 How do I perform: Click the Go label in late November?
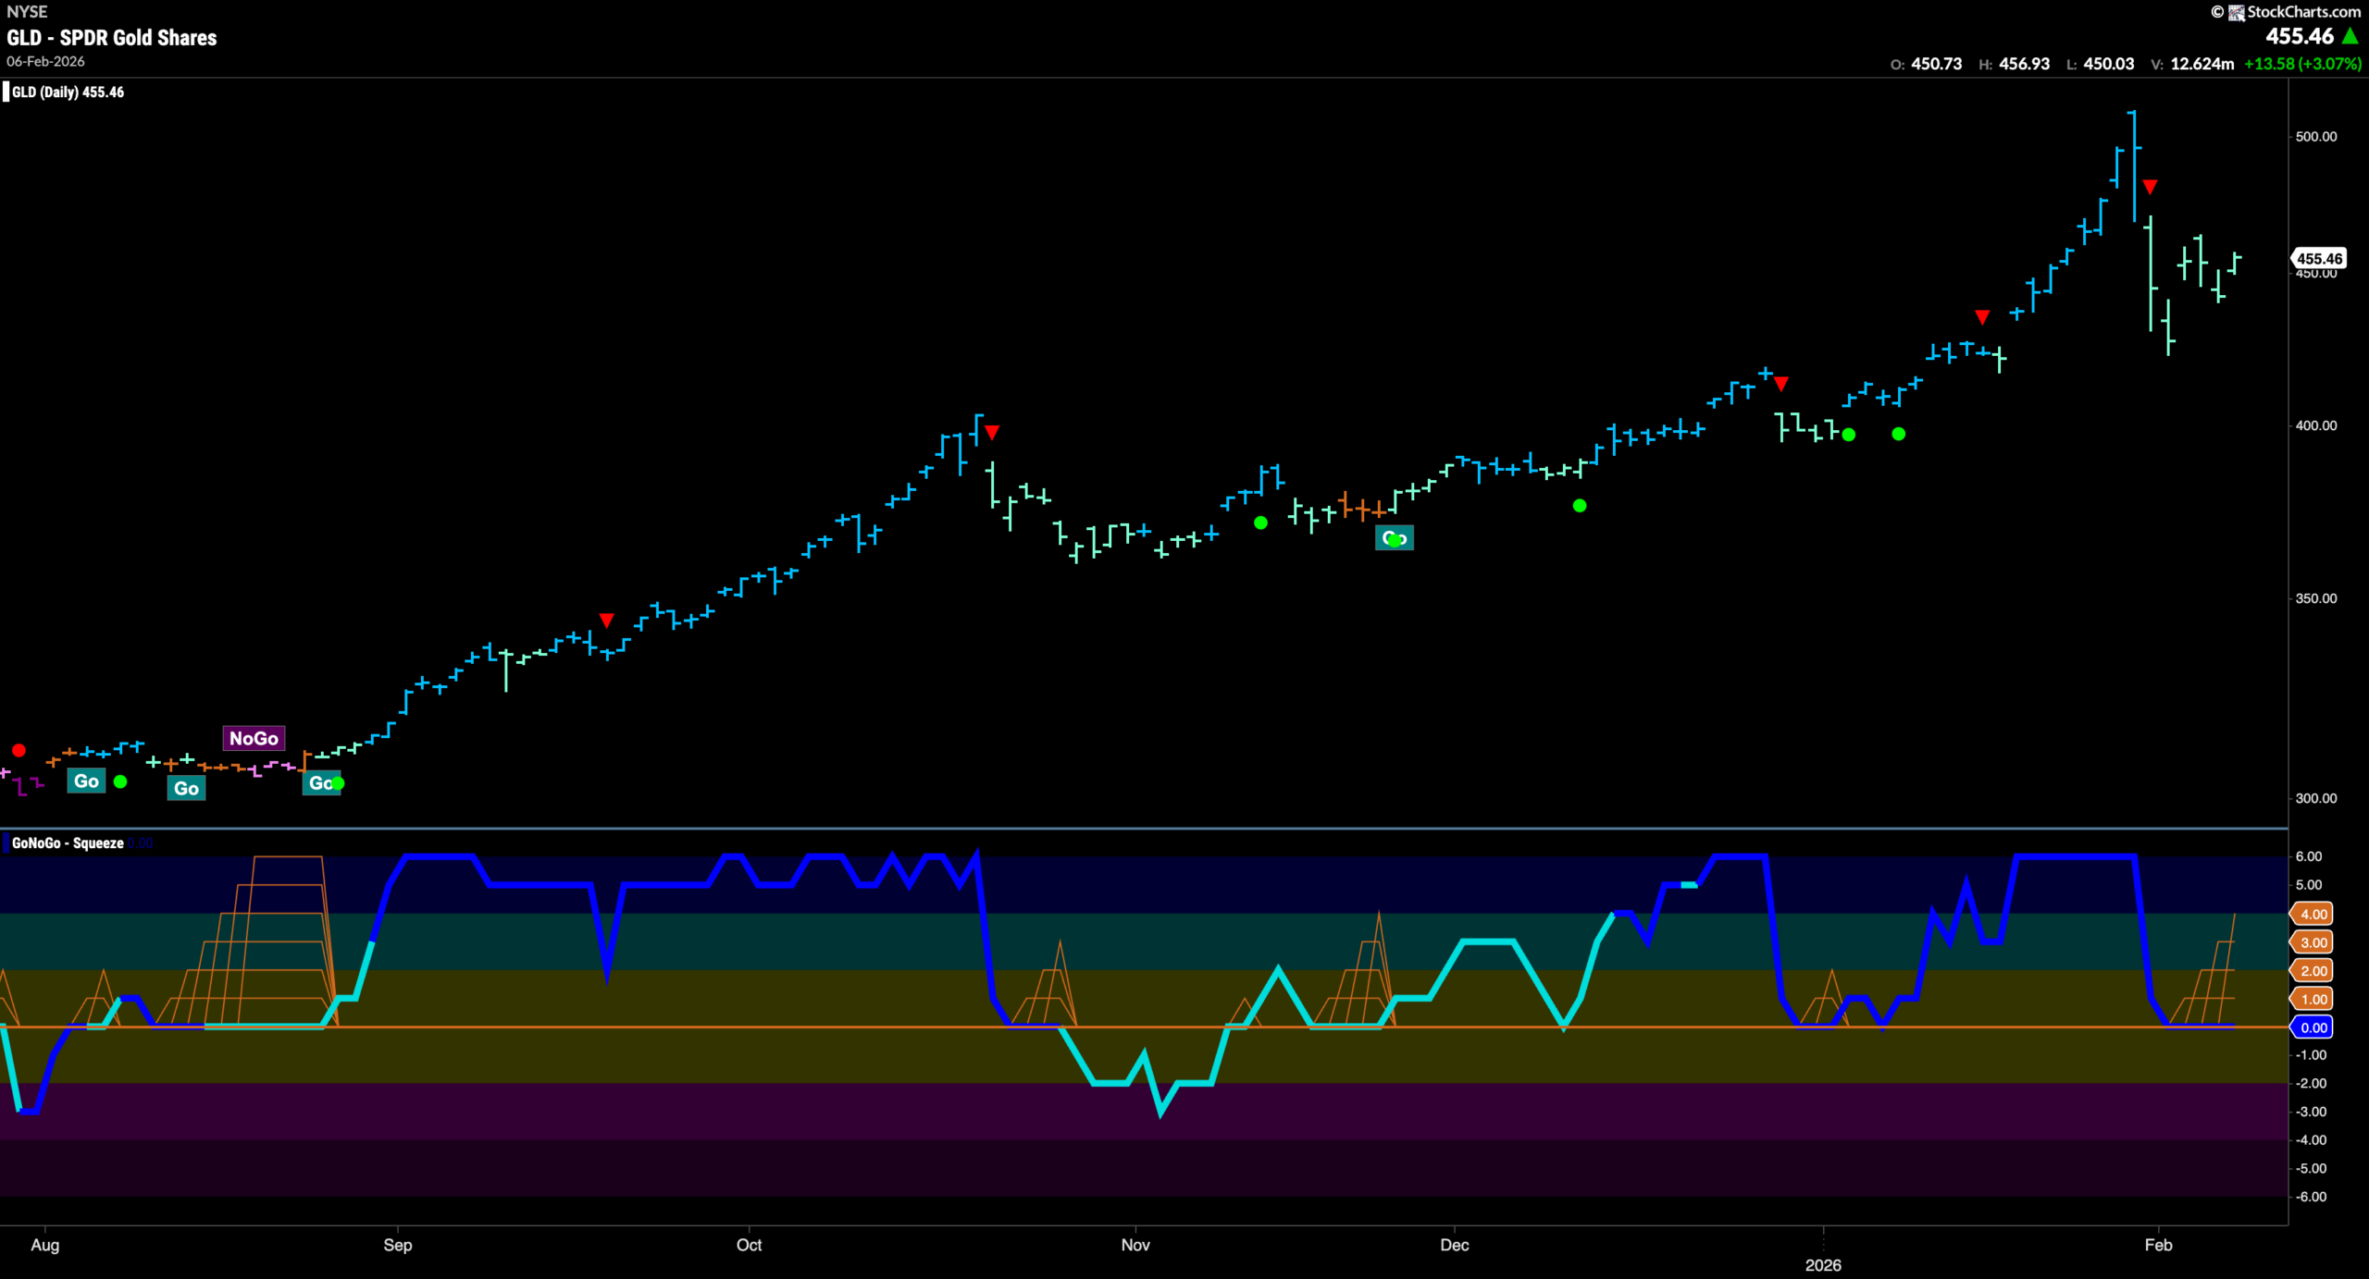click(x=1395, y=537)
